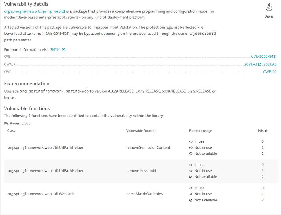Click the In use icon in removeJsessionid row
281x215 pixels.
point(190,164)
